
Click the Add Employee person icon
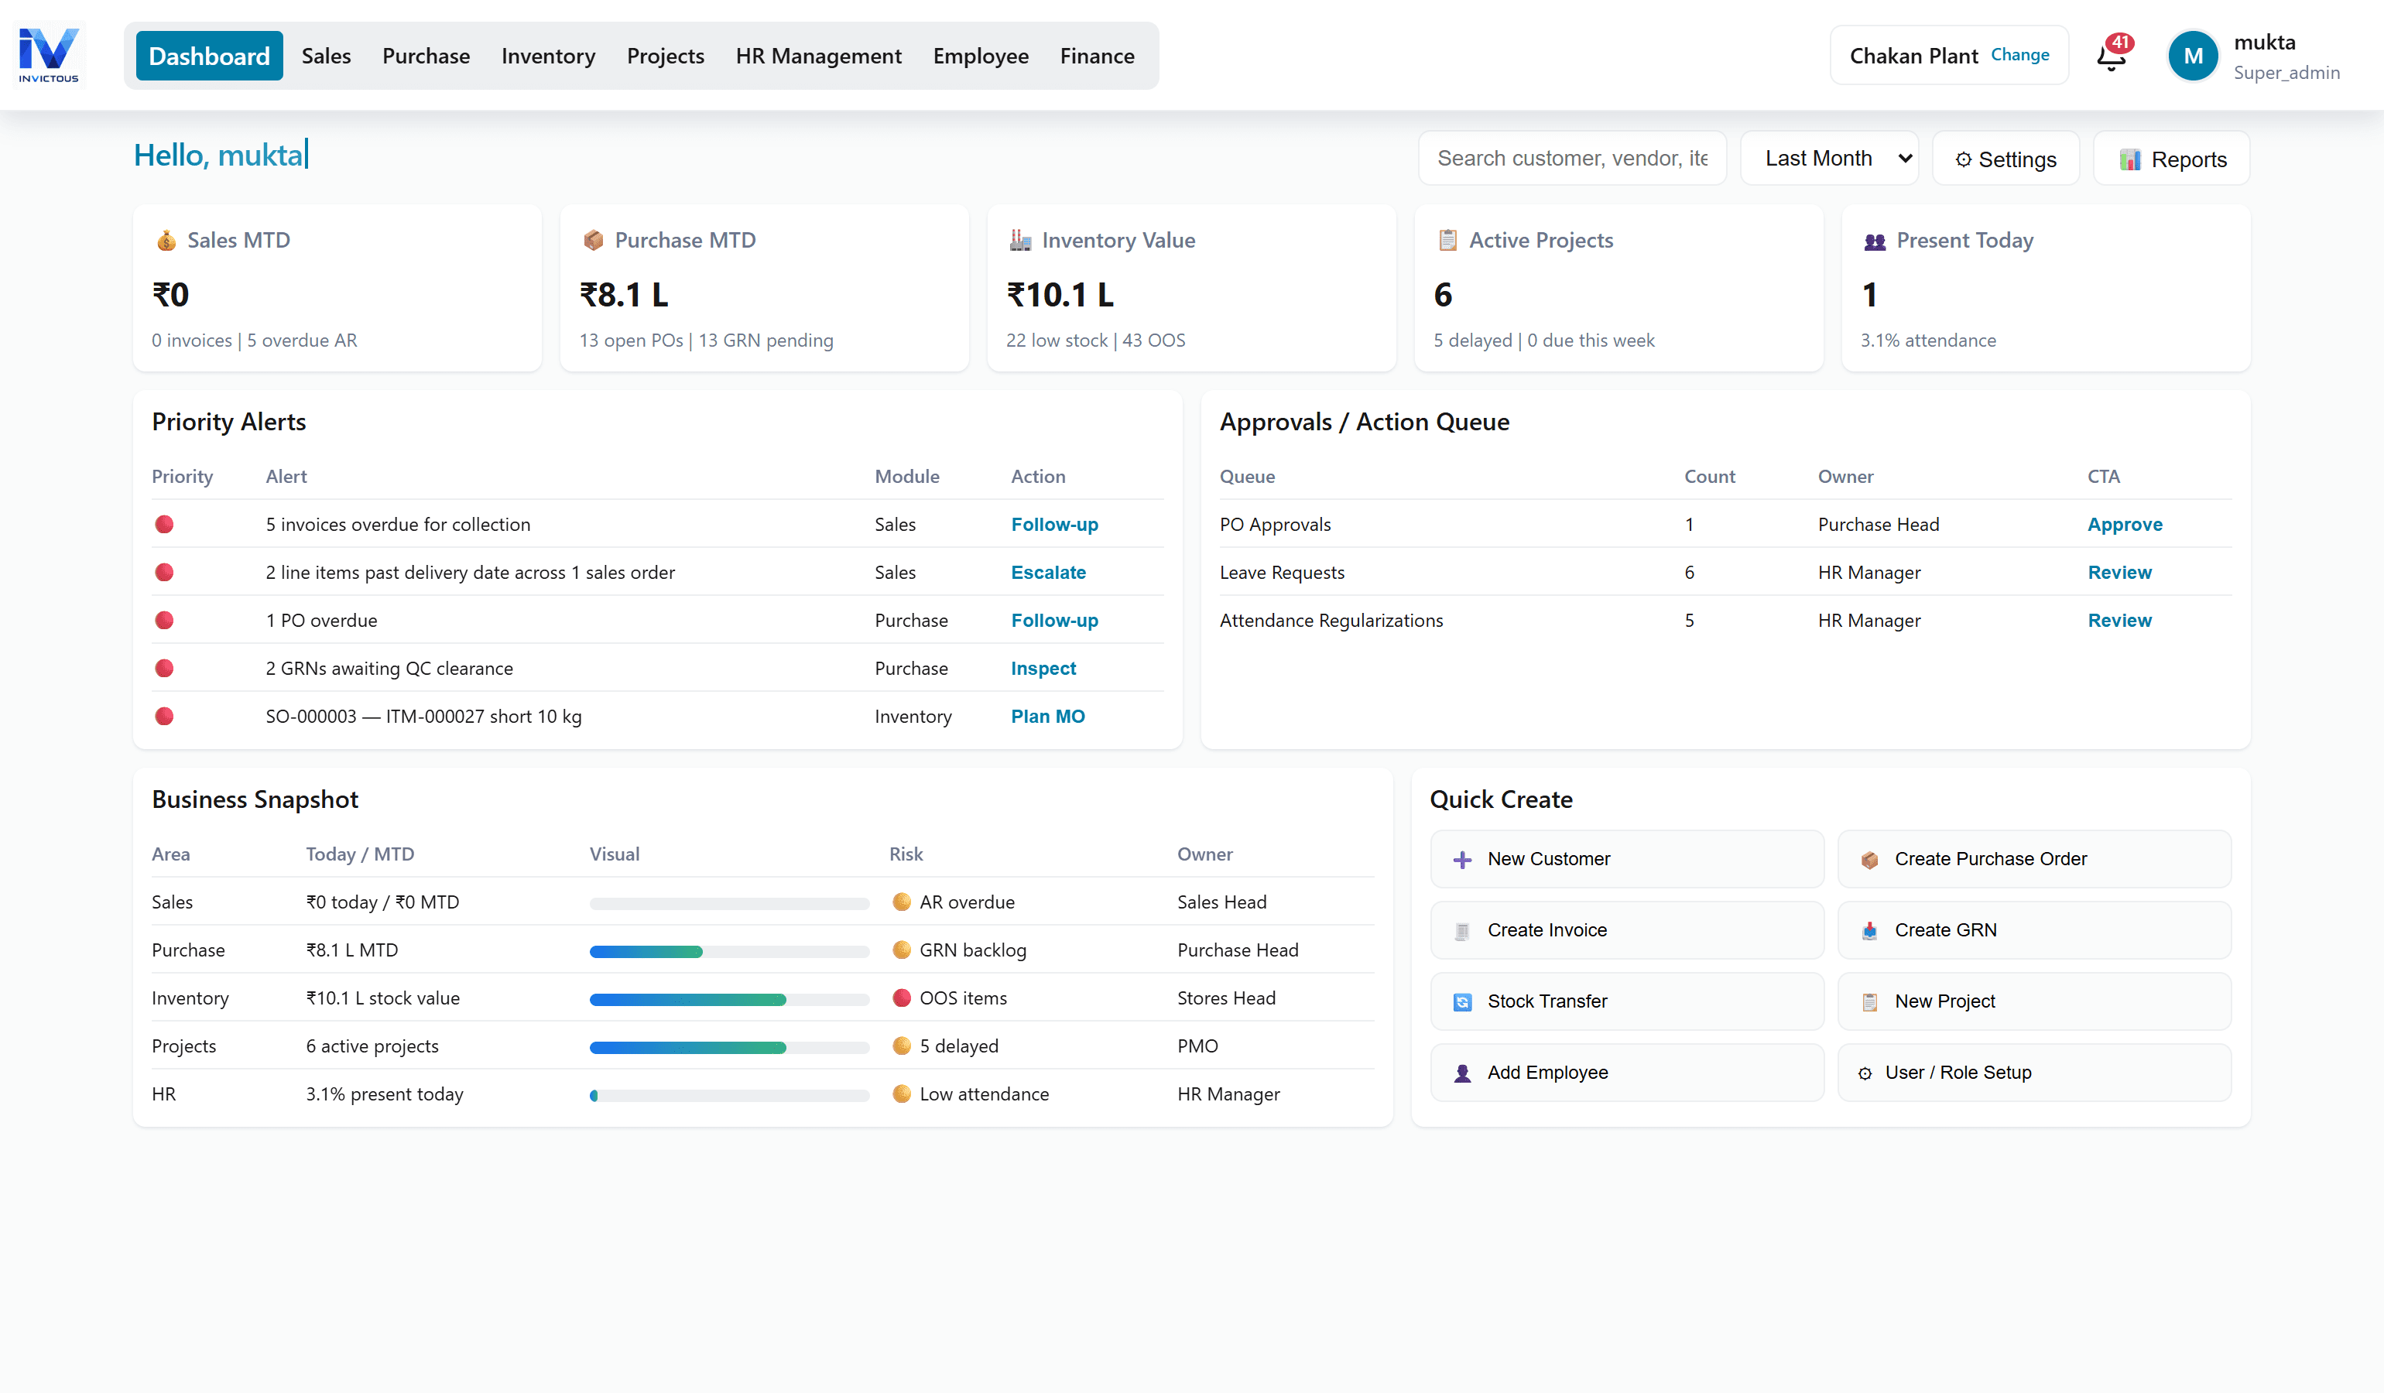coord(1461,1073)
